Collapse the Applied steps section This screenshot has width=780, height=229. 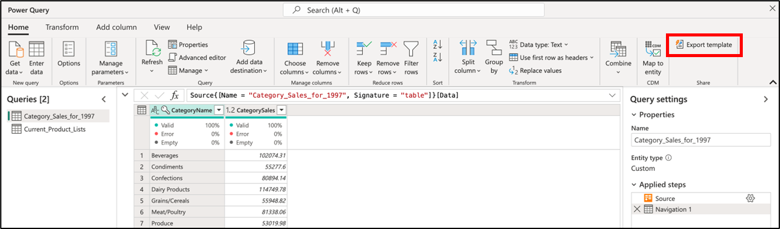tap(634, 185)
